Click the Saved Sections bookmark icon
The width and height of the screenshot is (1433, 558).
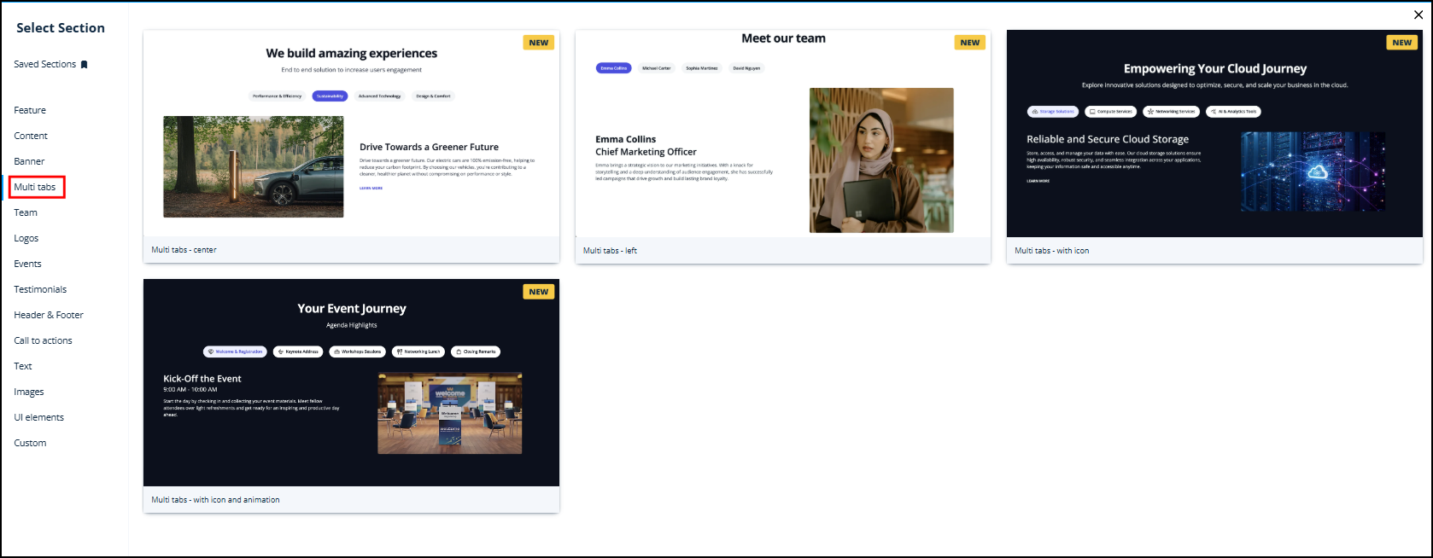84,65
